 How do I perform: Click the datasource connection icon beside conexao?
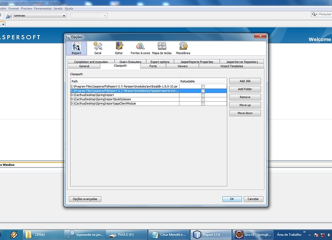9,16
